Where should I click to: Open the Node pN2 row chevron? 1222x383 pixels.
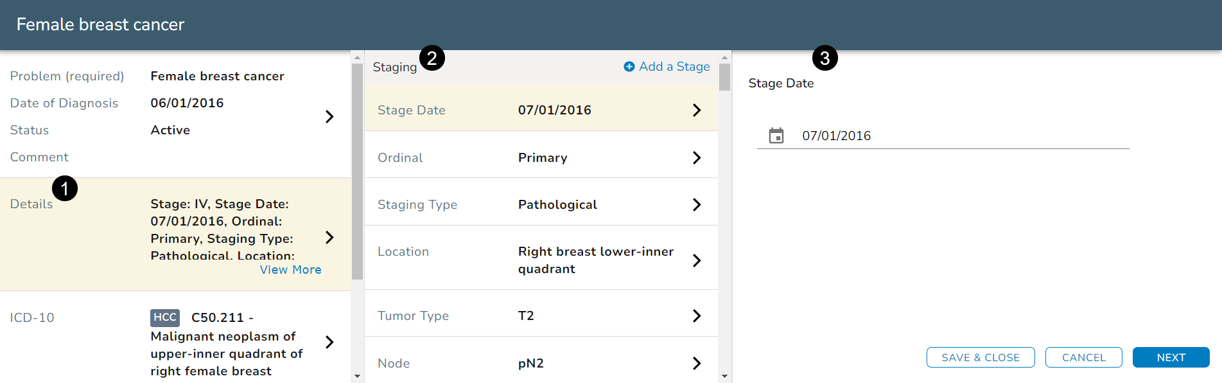(697, 363)
